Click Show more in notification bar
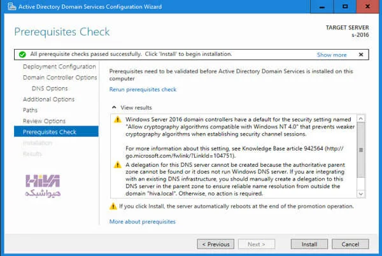 (x=332, y=55)
